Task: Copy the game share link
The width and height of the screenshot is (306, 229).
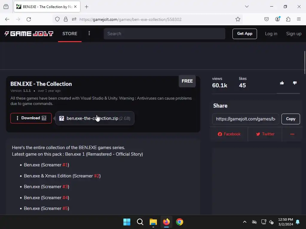Action: tap(290, 119)
